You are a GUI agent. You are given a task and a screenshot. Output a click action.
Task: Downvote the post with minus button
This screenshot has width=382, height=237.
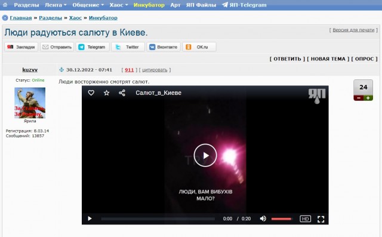[x=358, y=98]
